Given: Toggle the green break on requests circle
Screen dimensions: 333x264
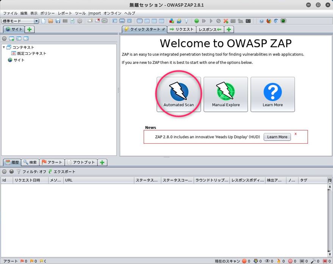Looking at the screenshot, I should click(x=197, y=21).
